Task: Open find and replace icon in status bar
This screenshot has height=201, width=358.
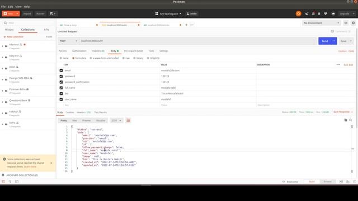Action: tap(10, 181)
